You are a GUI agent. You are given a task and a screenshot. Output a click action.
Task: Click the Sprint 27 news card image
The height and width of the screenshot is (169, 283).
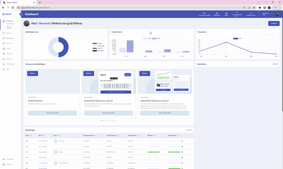point(165,81)
